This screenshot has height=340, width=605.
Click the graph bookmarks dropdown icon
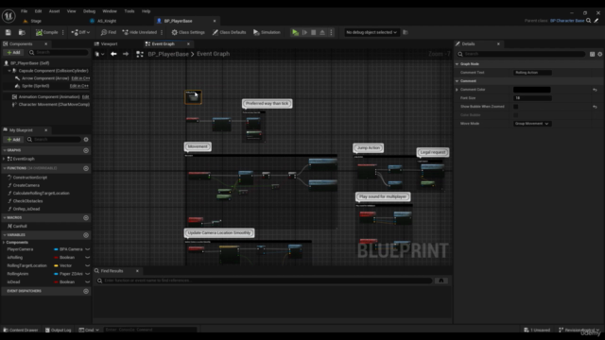[99, 54]
